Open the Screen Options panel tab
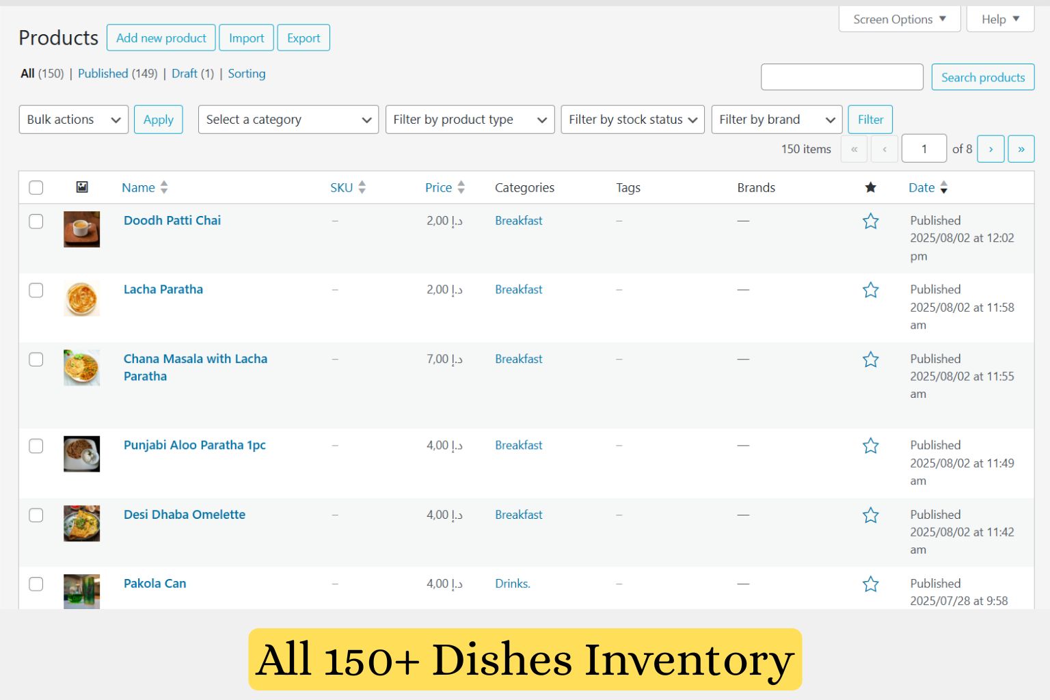Image resolution: width=1050 pixels, height=700 pixels. pos(899,19)
